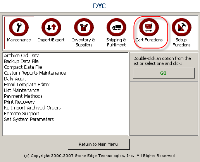Select the Import/Export arrows icon
The height and width of the screenshot is (162, 200).
(x=51, y=27)
